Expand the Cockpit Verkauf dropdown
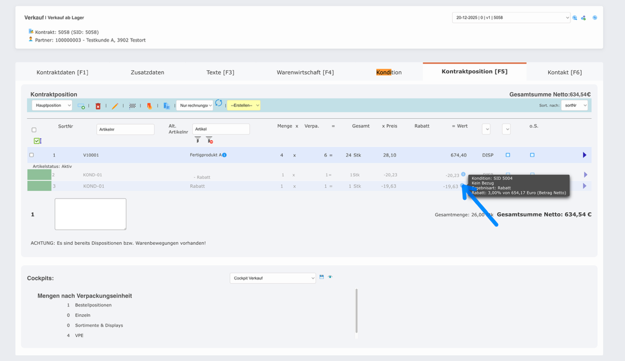Screen dimensions: 625x361 click(x=272, y=278)
